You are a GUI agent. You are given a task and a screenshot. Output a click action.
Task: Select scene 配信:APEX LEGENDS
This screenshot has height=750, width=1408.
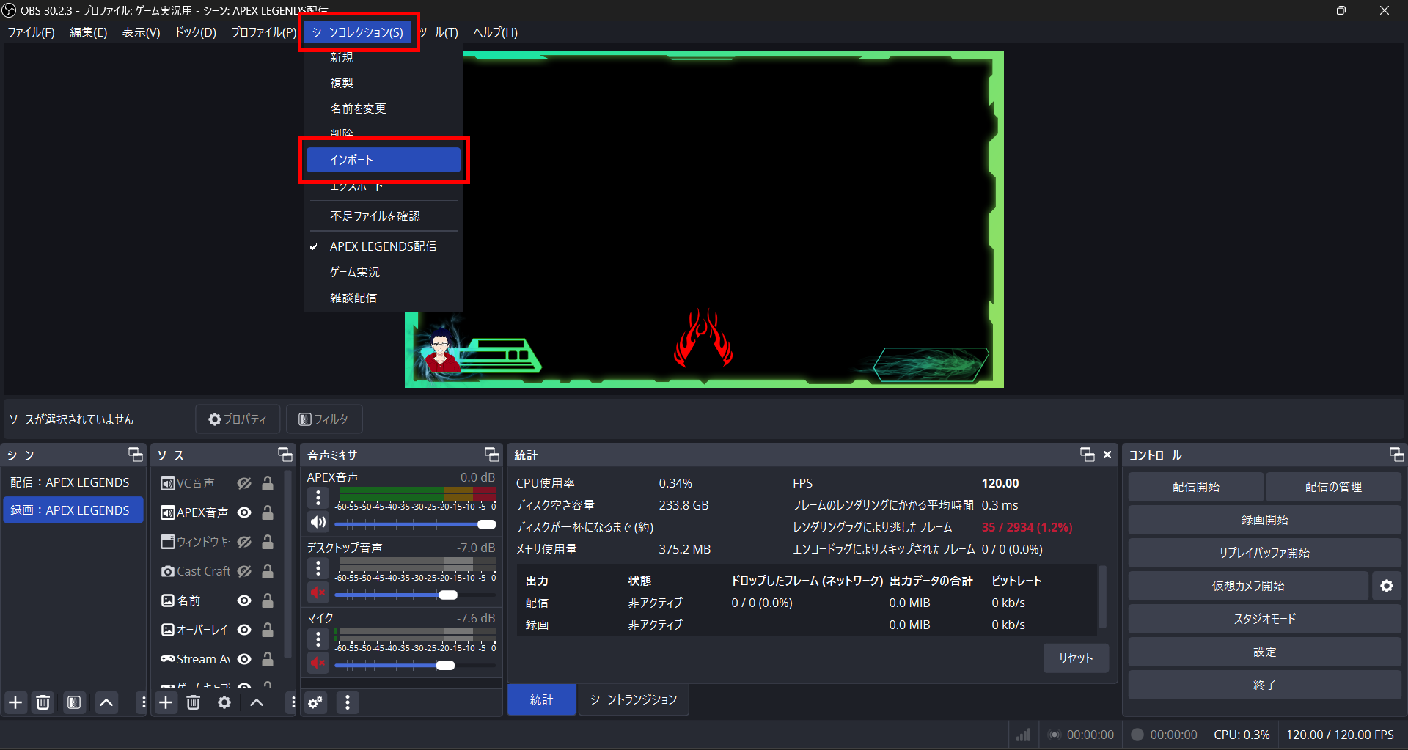73,482
